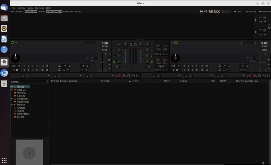Screen dimensions: 271x165
Task: Click FX1 unit headphone icon
Action: (129, 75)
